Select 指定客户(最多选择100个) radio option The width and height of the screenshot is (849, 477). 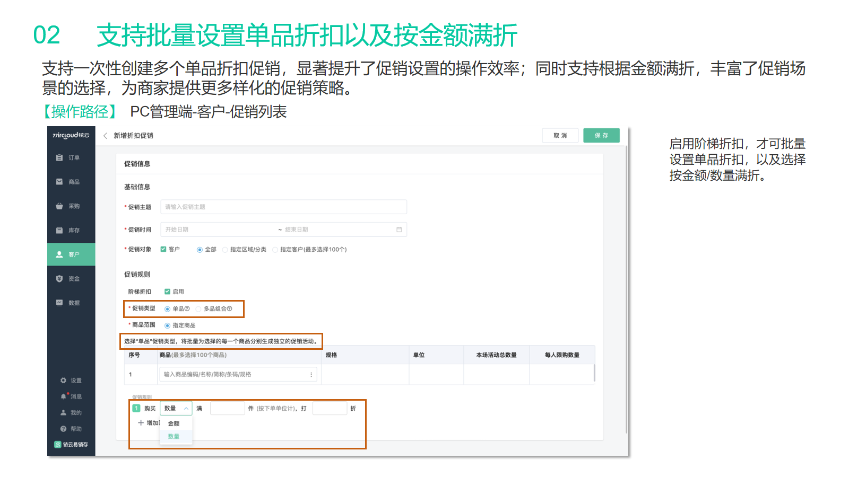[275, 250]
